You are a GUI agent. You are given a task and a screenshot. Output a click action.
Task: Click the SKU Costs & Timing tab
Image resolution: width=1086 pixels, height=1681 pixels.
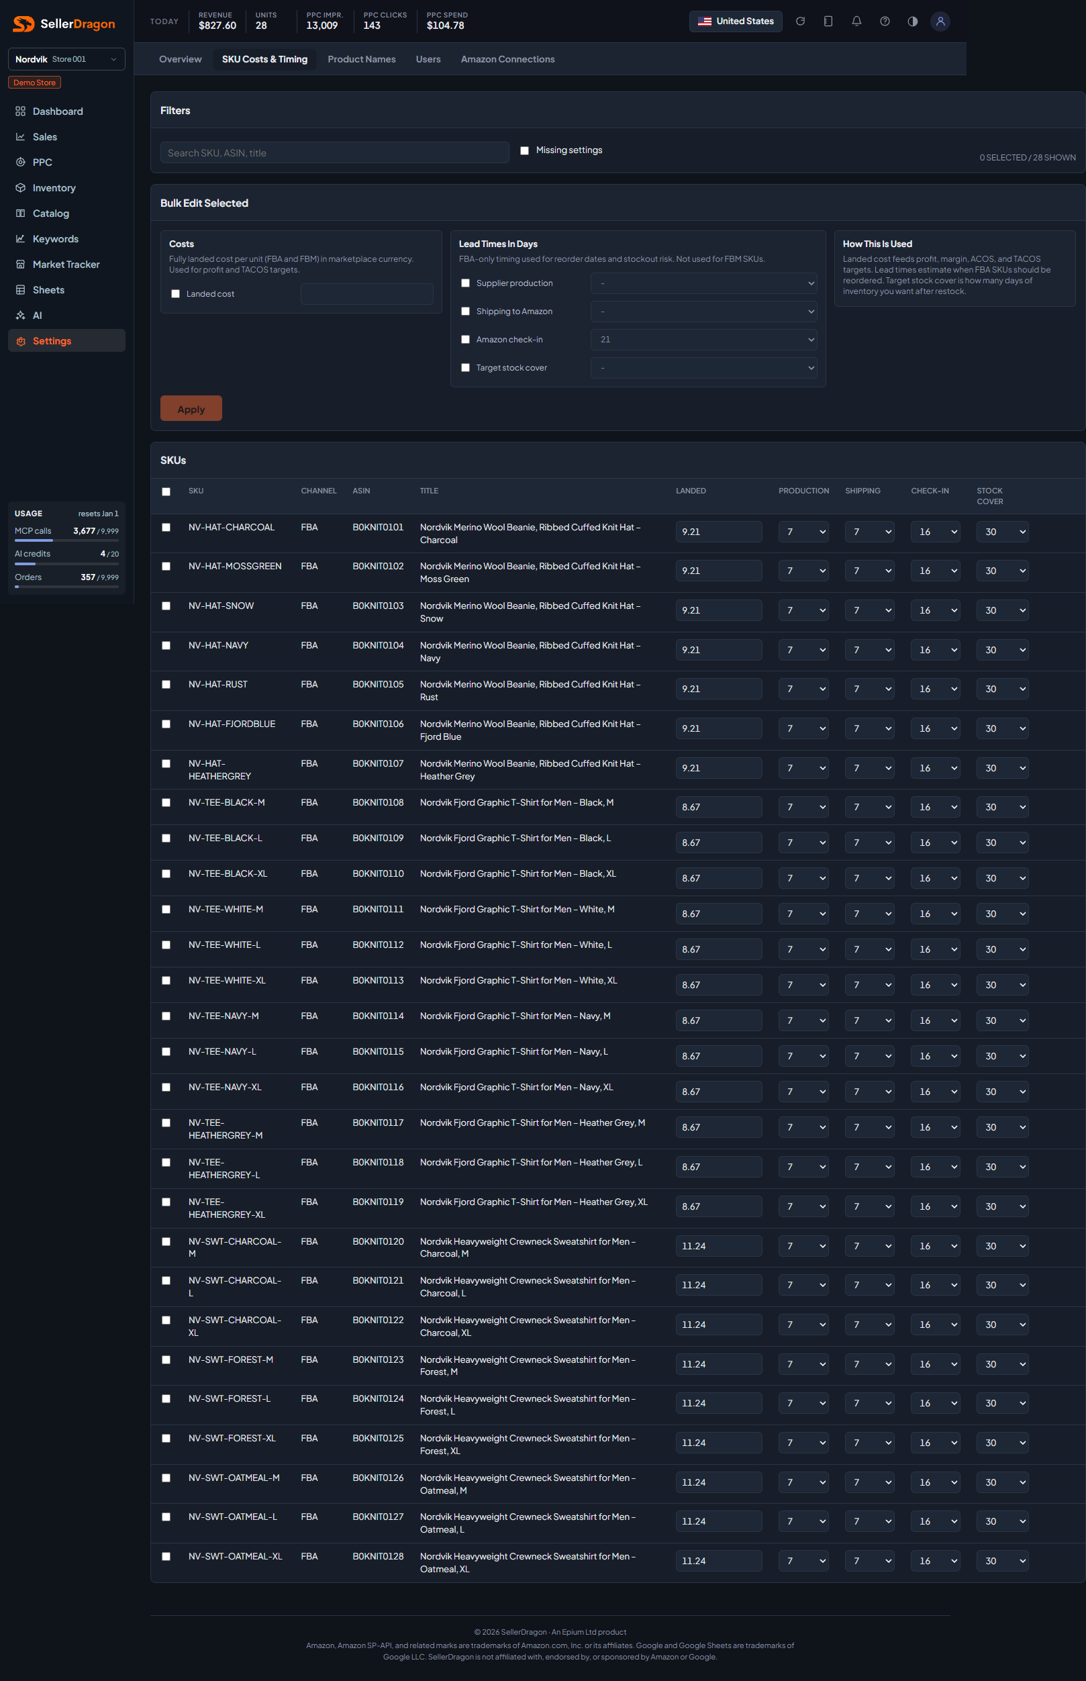[x=264, y=59]
